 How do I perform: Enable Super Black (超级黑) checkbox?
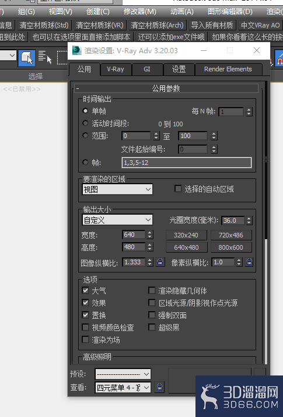coord(152,327)
